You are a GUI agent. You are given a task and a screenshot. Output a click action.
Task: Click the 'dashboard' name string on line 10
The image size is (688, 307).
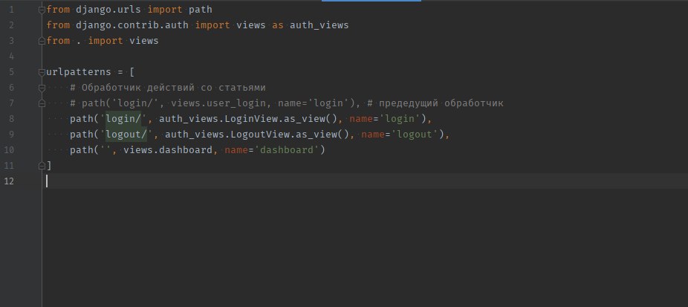288,149
